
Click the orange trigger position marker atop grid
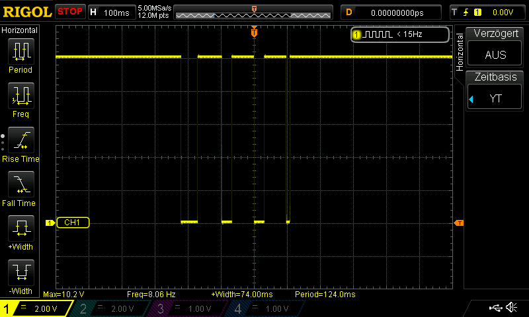pyautogui.click(x=254, y=32)
